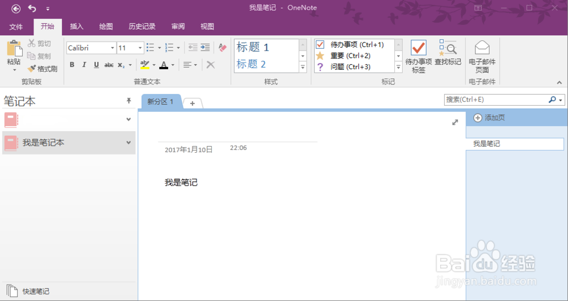Image resolution: width=568 pixels, height=301 pixels.
Task: Click the delete X button
Action: pyautogui.click(x=211, y=65)
